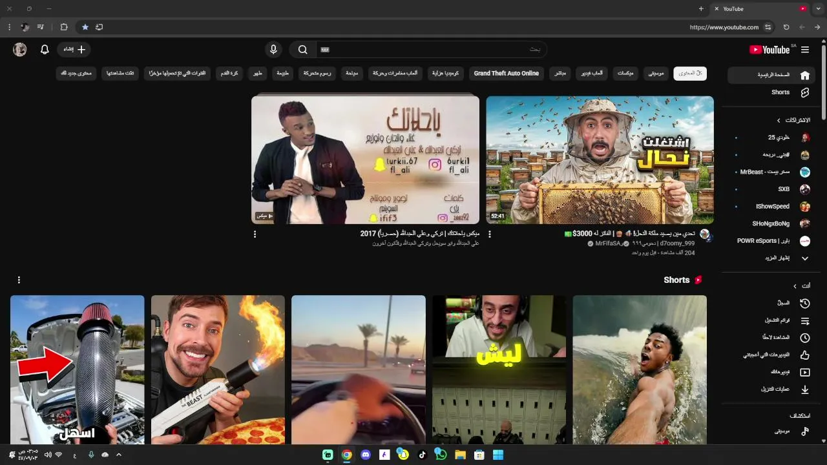Viewport: 827px width, 465px height.
Task: Open the MrBeast flamethrower pizza Short
Action: coord(218,369)
